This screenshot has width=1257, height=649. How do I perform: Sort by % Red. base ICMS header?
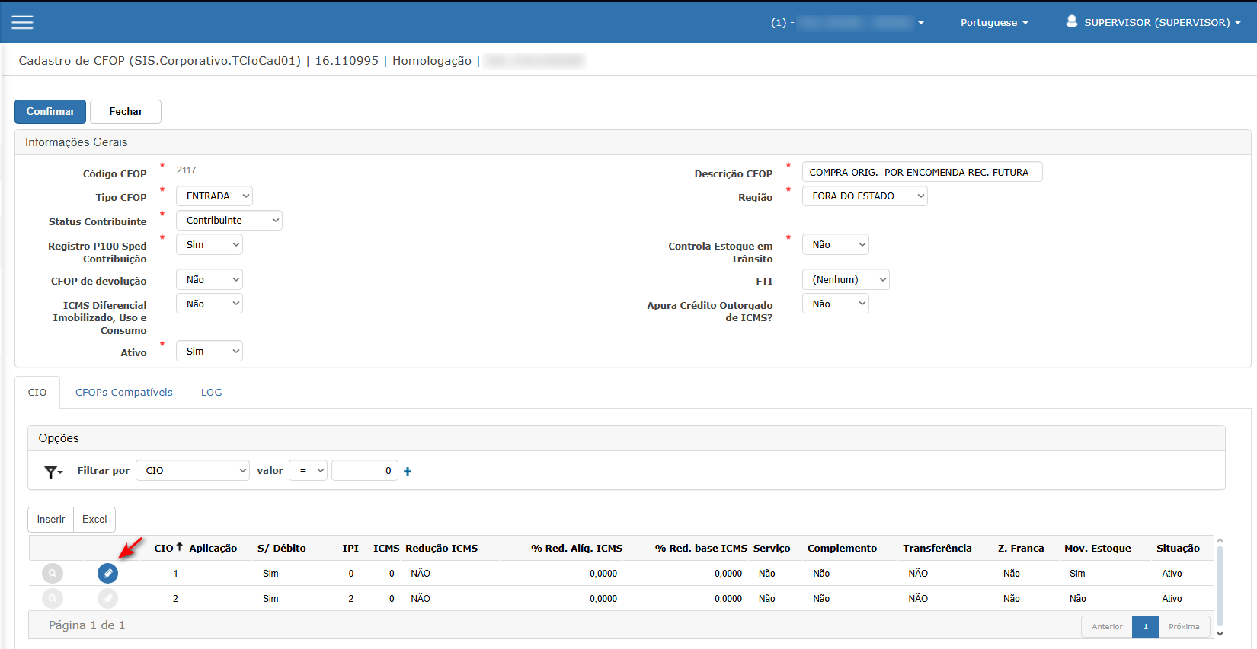point(701,548)
